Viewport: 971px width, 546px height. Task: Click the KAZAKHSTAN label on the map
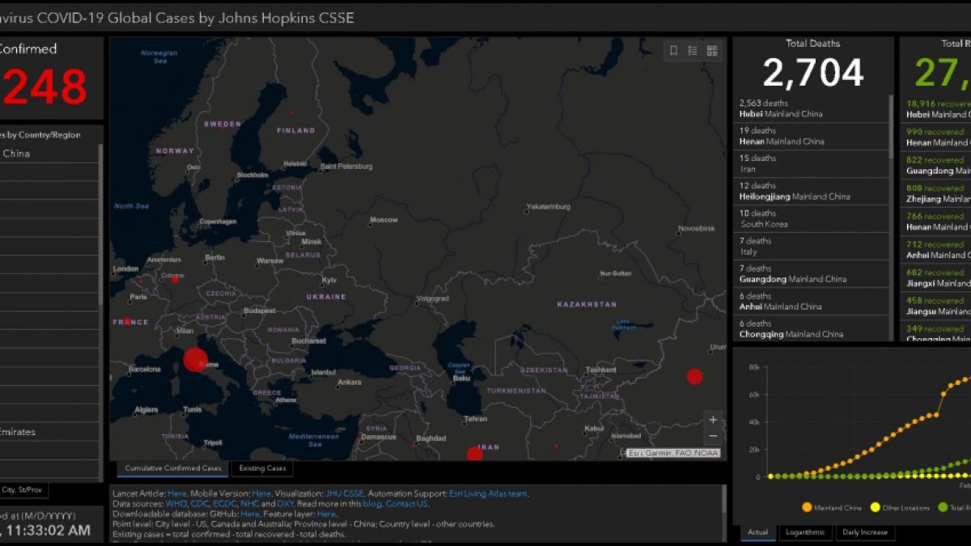(587, 304)
